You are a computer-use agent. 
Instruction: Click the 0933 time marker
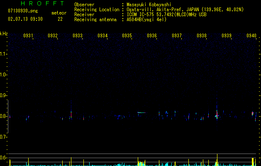click(x=78, y=35)
